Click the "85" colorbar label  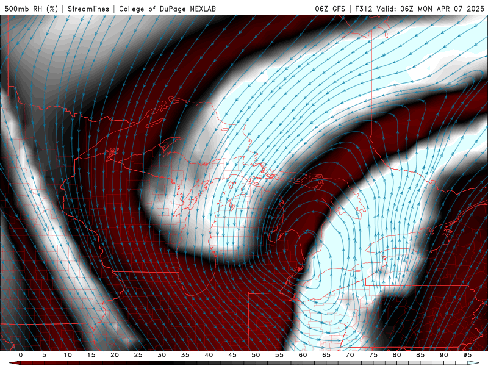[420, 355]
